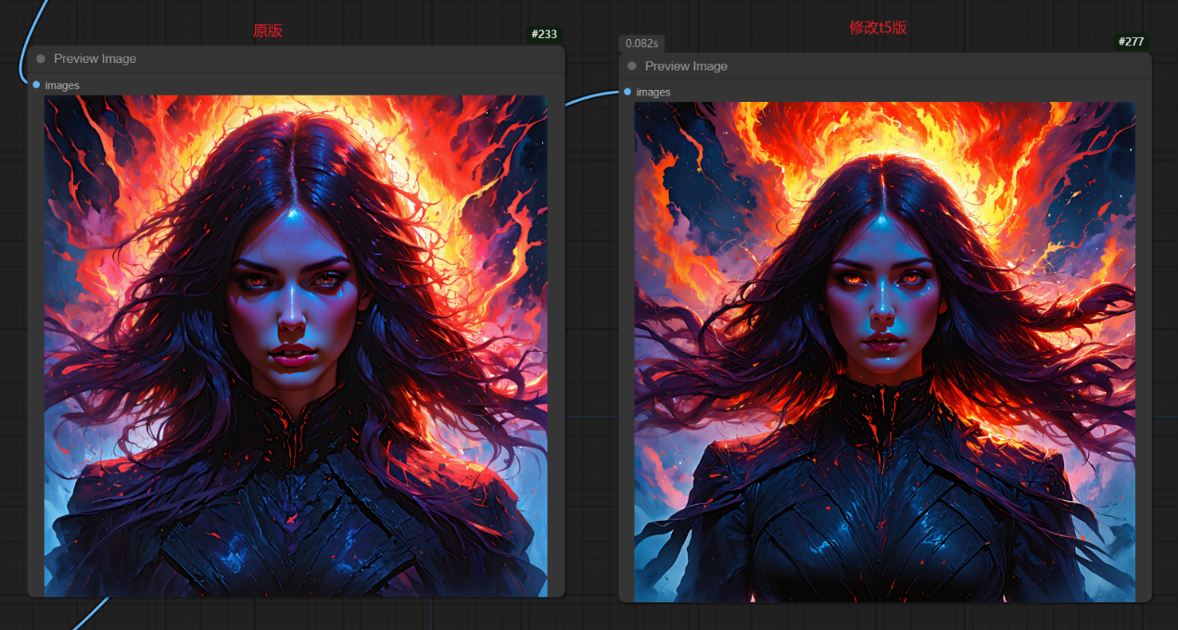Select node #233 by its 'Preview Image' title
The width and height of the screenshot is (1178, 630).
click(x=95, y=58)
